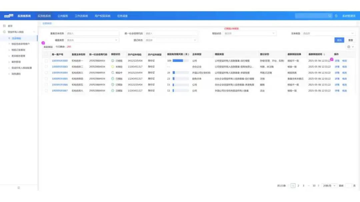This screenshot has height=202, width=360.
Task: Click the 109-day validity progress bar
Action: tap(181, 61)
